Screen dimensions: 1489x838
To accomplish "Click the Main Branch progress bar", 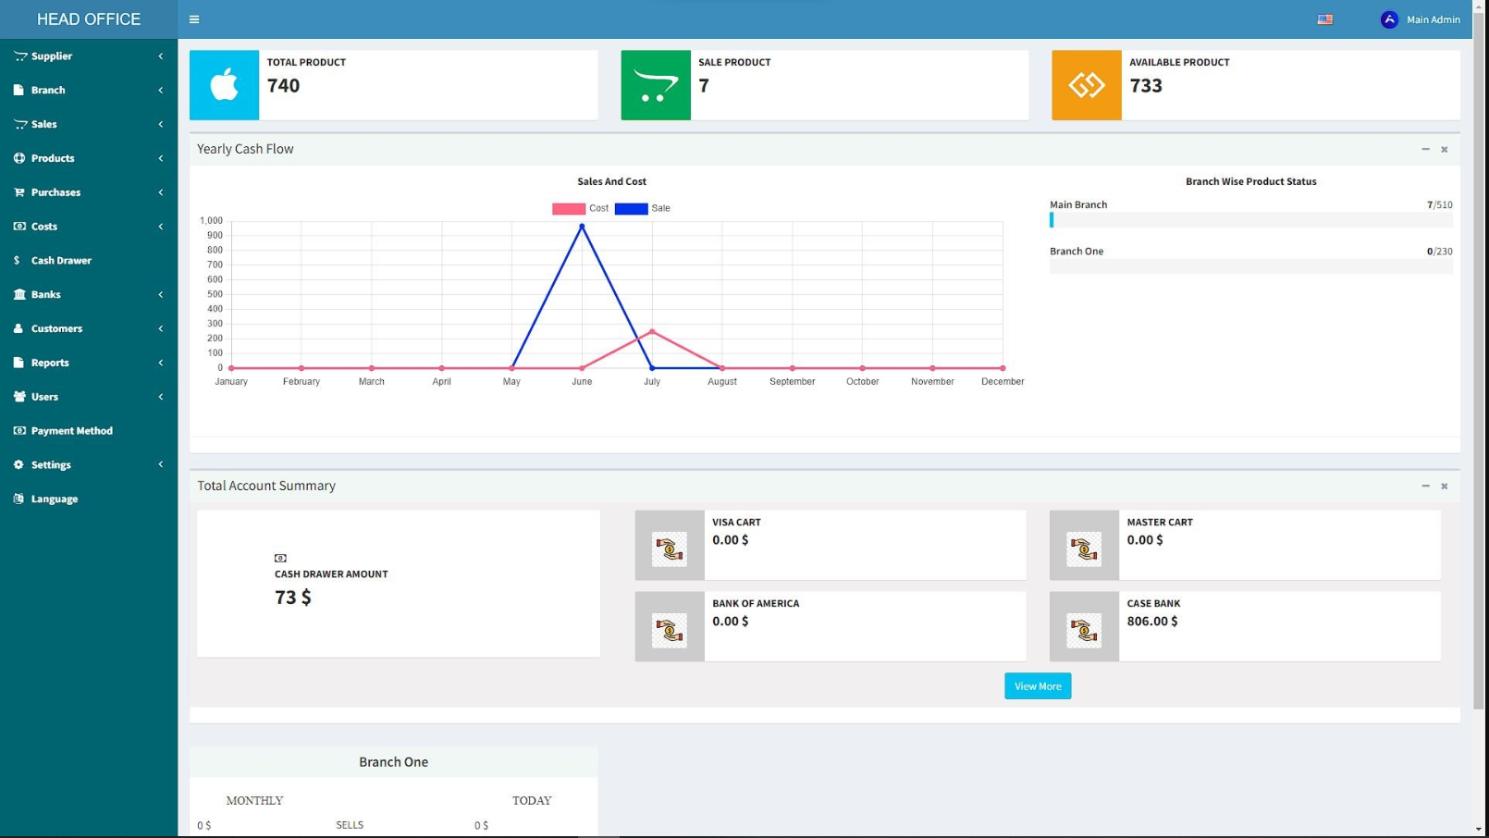I will click(1249, 220).
